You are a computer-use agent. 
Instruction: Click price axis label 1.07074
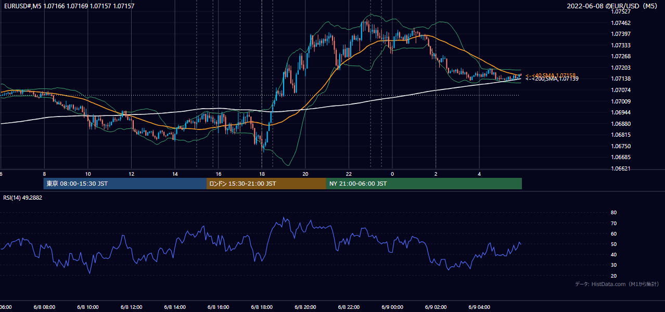pos(621,90)
